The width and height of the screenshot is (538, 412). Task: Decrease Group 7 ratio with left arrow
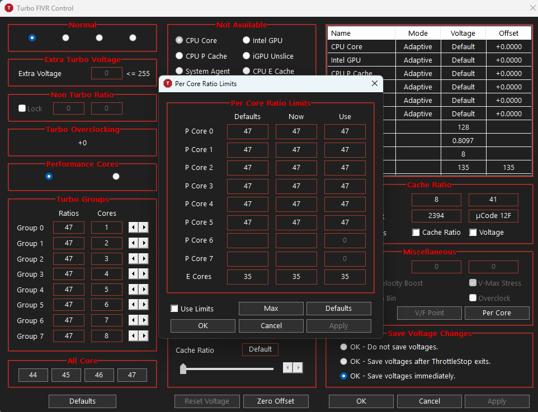pos(134,336)
